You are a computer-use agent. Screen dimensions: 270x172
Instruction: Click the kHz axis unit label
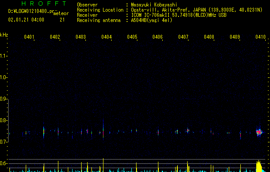click(x=4, y=35)
